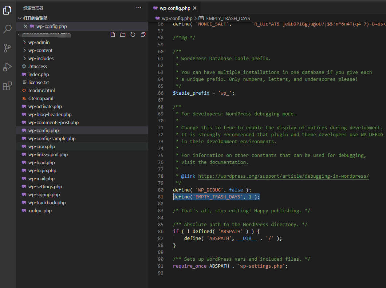Click the New File icon

113,35
